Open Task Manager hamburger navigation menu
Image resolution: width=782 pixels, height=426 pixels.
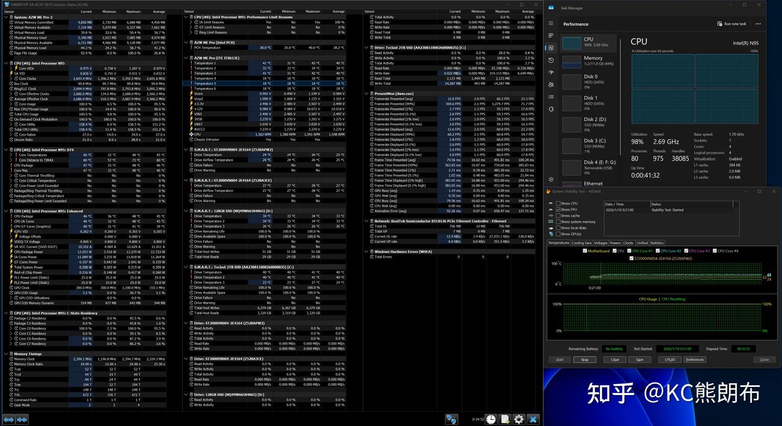tap(551, 23)
